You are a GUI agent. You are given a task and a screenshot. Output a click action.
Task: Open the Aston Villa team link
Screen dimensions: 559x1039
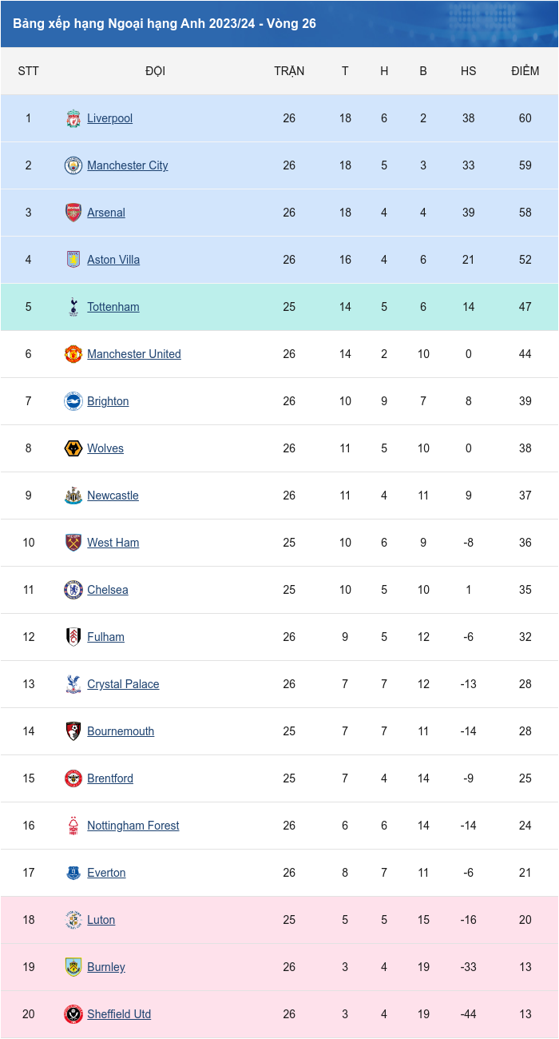pos(113,260)
